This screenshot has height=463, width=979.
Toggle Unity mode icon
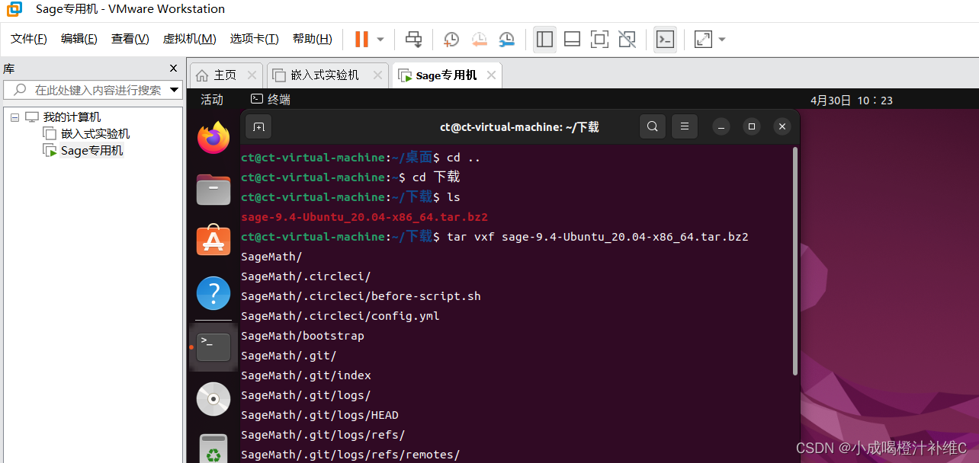[x=627, y=39]
